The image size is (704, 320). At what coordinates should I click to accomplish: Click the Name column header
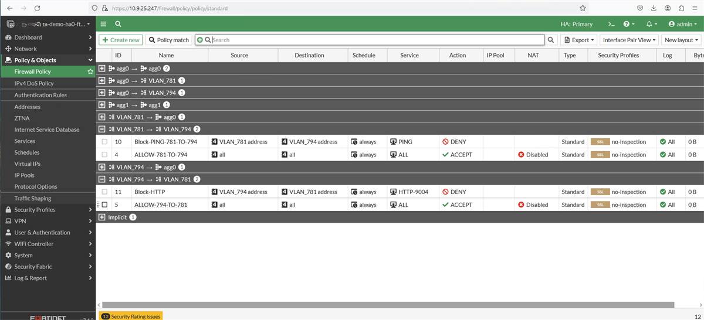coord(166,55)
